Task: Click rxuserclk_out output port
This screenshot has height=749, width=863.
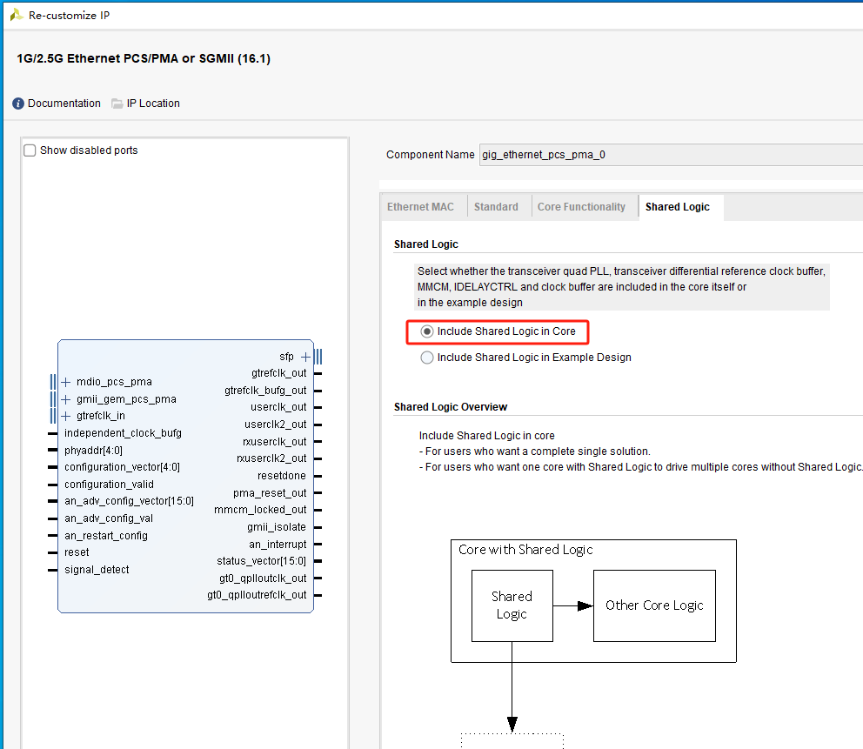Action: click(x=275, y=441)
